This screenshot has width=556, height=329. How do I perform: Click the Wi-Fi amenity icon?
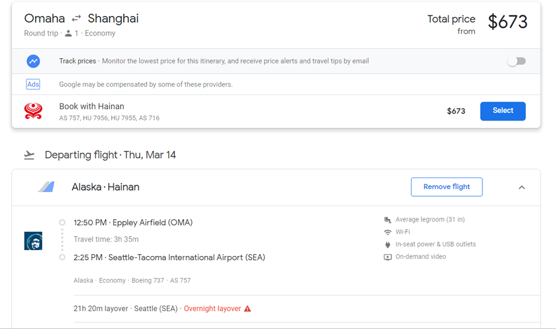[388, 232]
